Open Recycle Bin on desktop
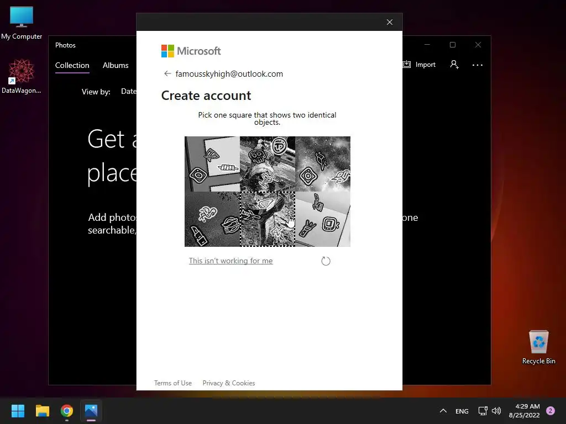The image size is (566, 424). click(538, 347)
